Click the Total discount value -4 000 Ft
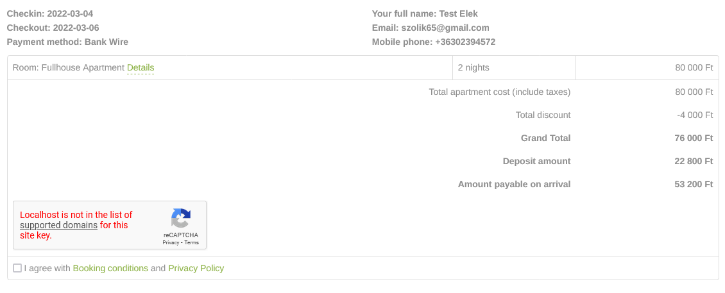The width and height of the screenshot is (725, 293). (x=695, y=115)
